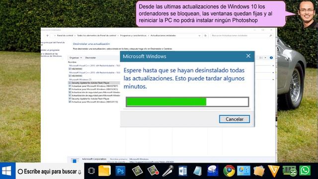Click 'Todos los elementos de Panel de control' breadcrumb
This screenshot has height=179, width=318.
[x=96, y=35]
